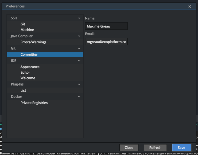Open Appearance preferences under IDE
This screenshot has height=155, width=198.
point(45,67)
